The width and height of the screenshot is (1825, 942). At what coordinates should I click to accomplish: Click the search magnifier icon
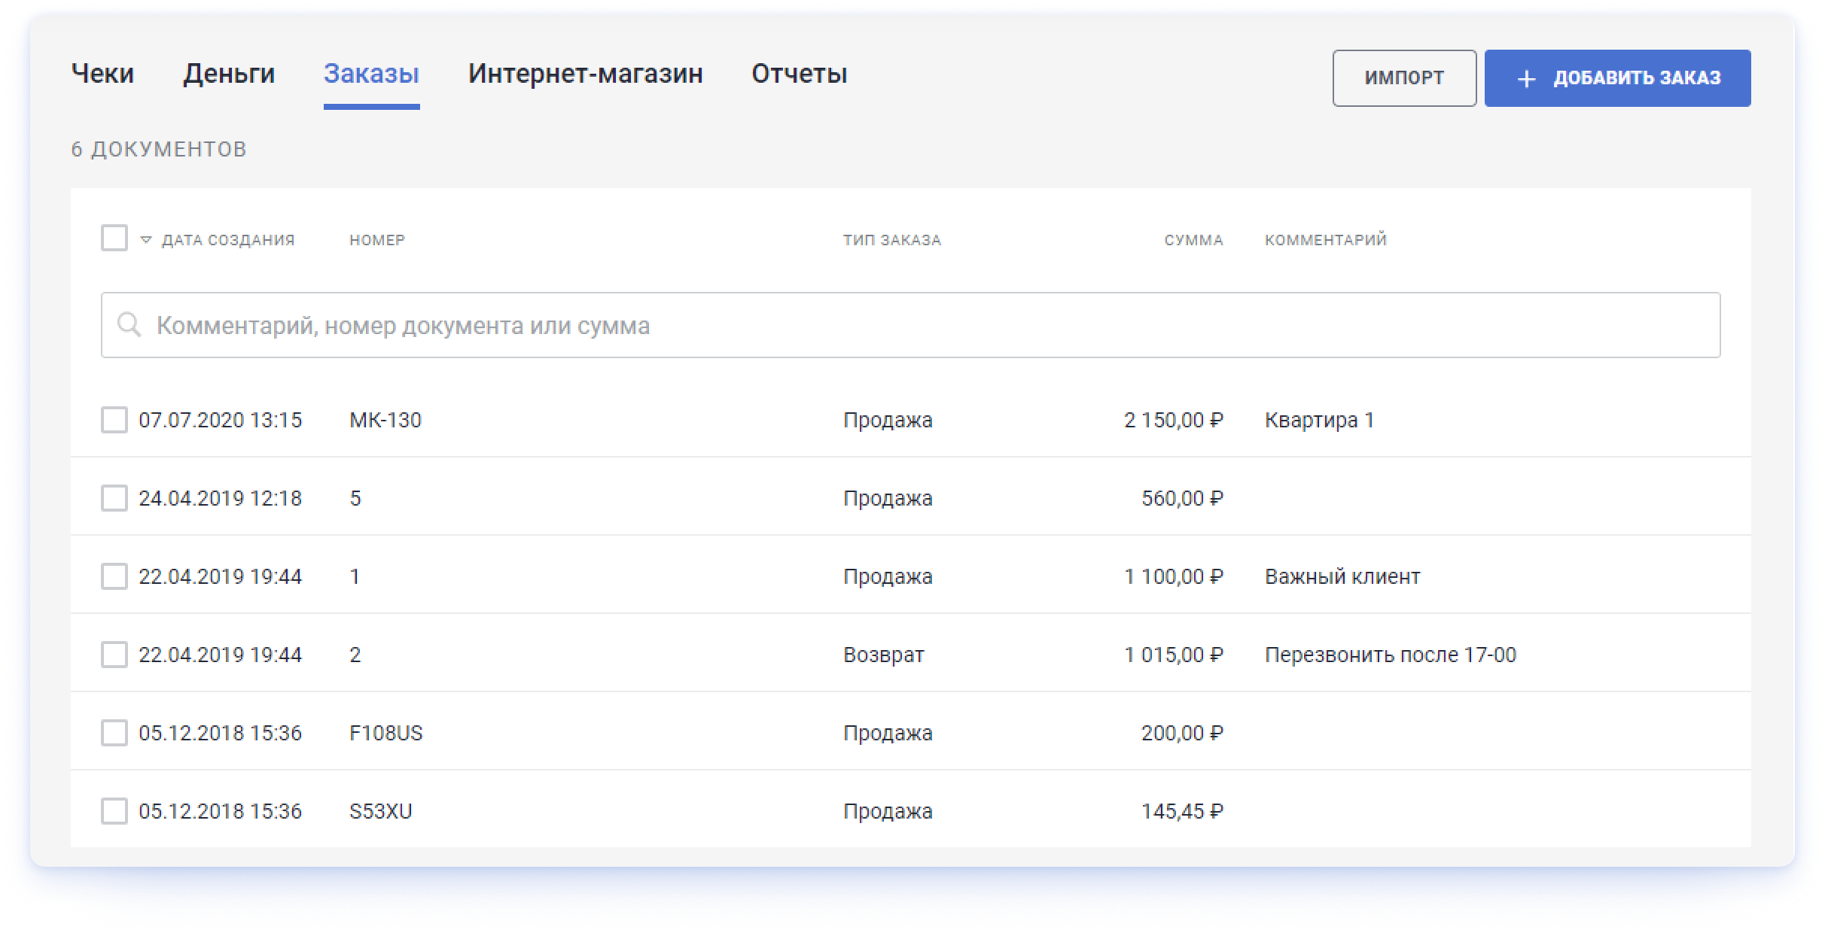point(129,325)
